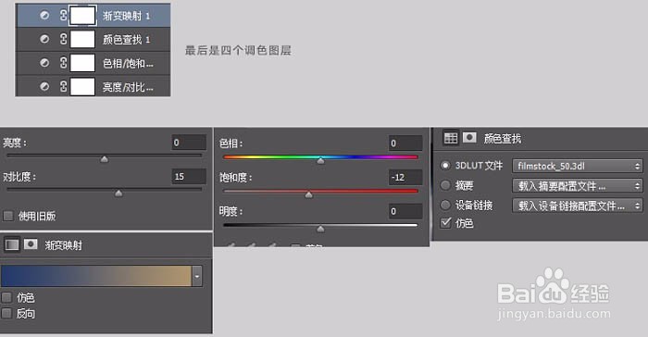Open the blue-to-tan gradient swatch editor
This screenshot has height=337, width=648.
click(x=96, y=276)
